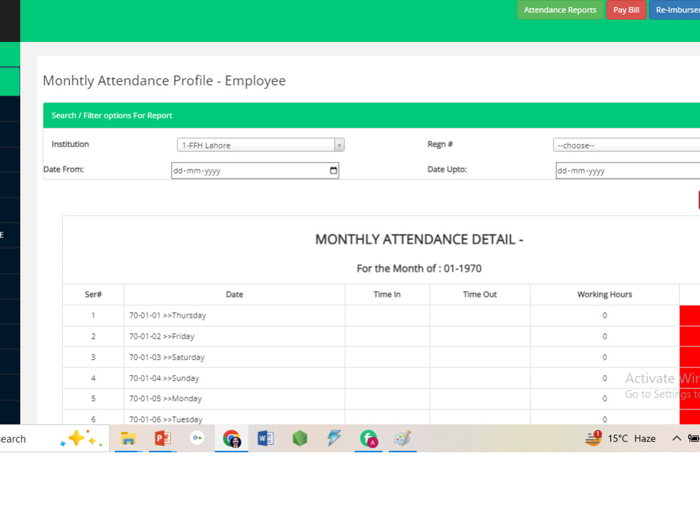Screen dimensions: 700x525
Task: Open the Pay Bill menu
Action: [x=626, y=10]
